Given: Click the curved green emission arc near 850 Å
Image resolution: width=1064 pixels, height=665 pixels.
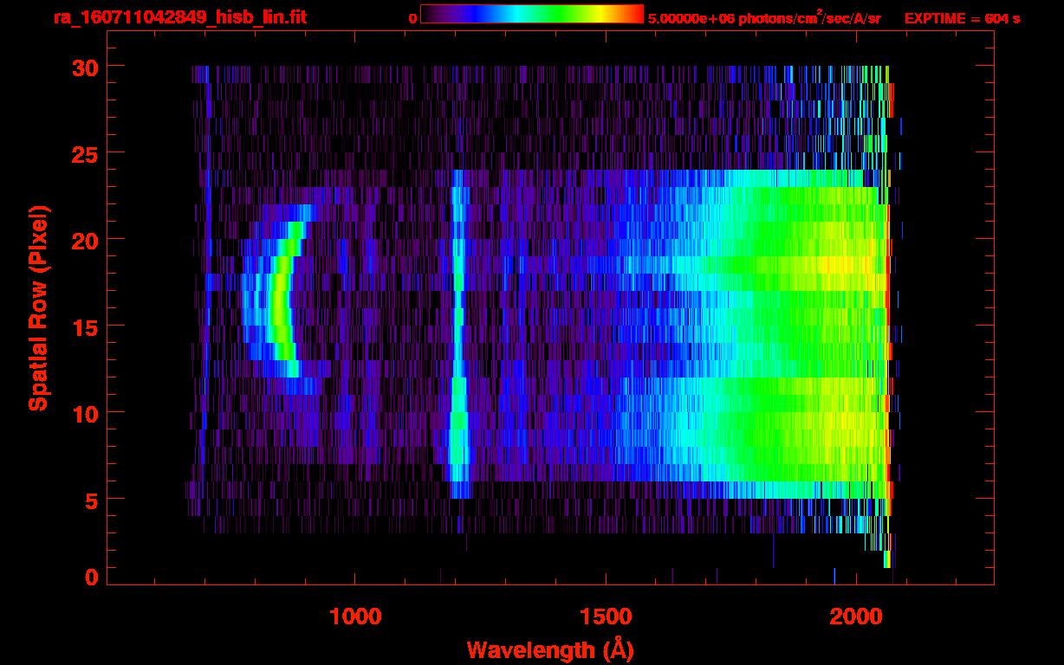Looking at the screenshot, I should click(281, 300).
